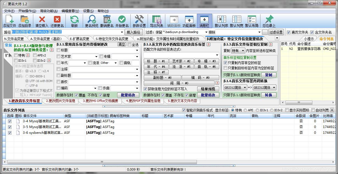The width and height of the screenshot is (338, 174).
Task: Open the 流派 Other genre dropdown
Action: coord(116,63)
